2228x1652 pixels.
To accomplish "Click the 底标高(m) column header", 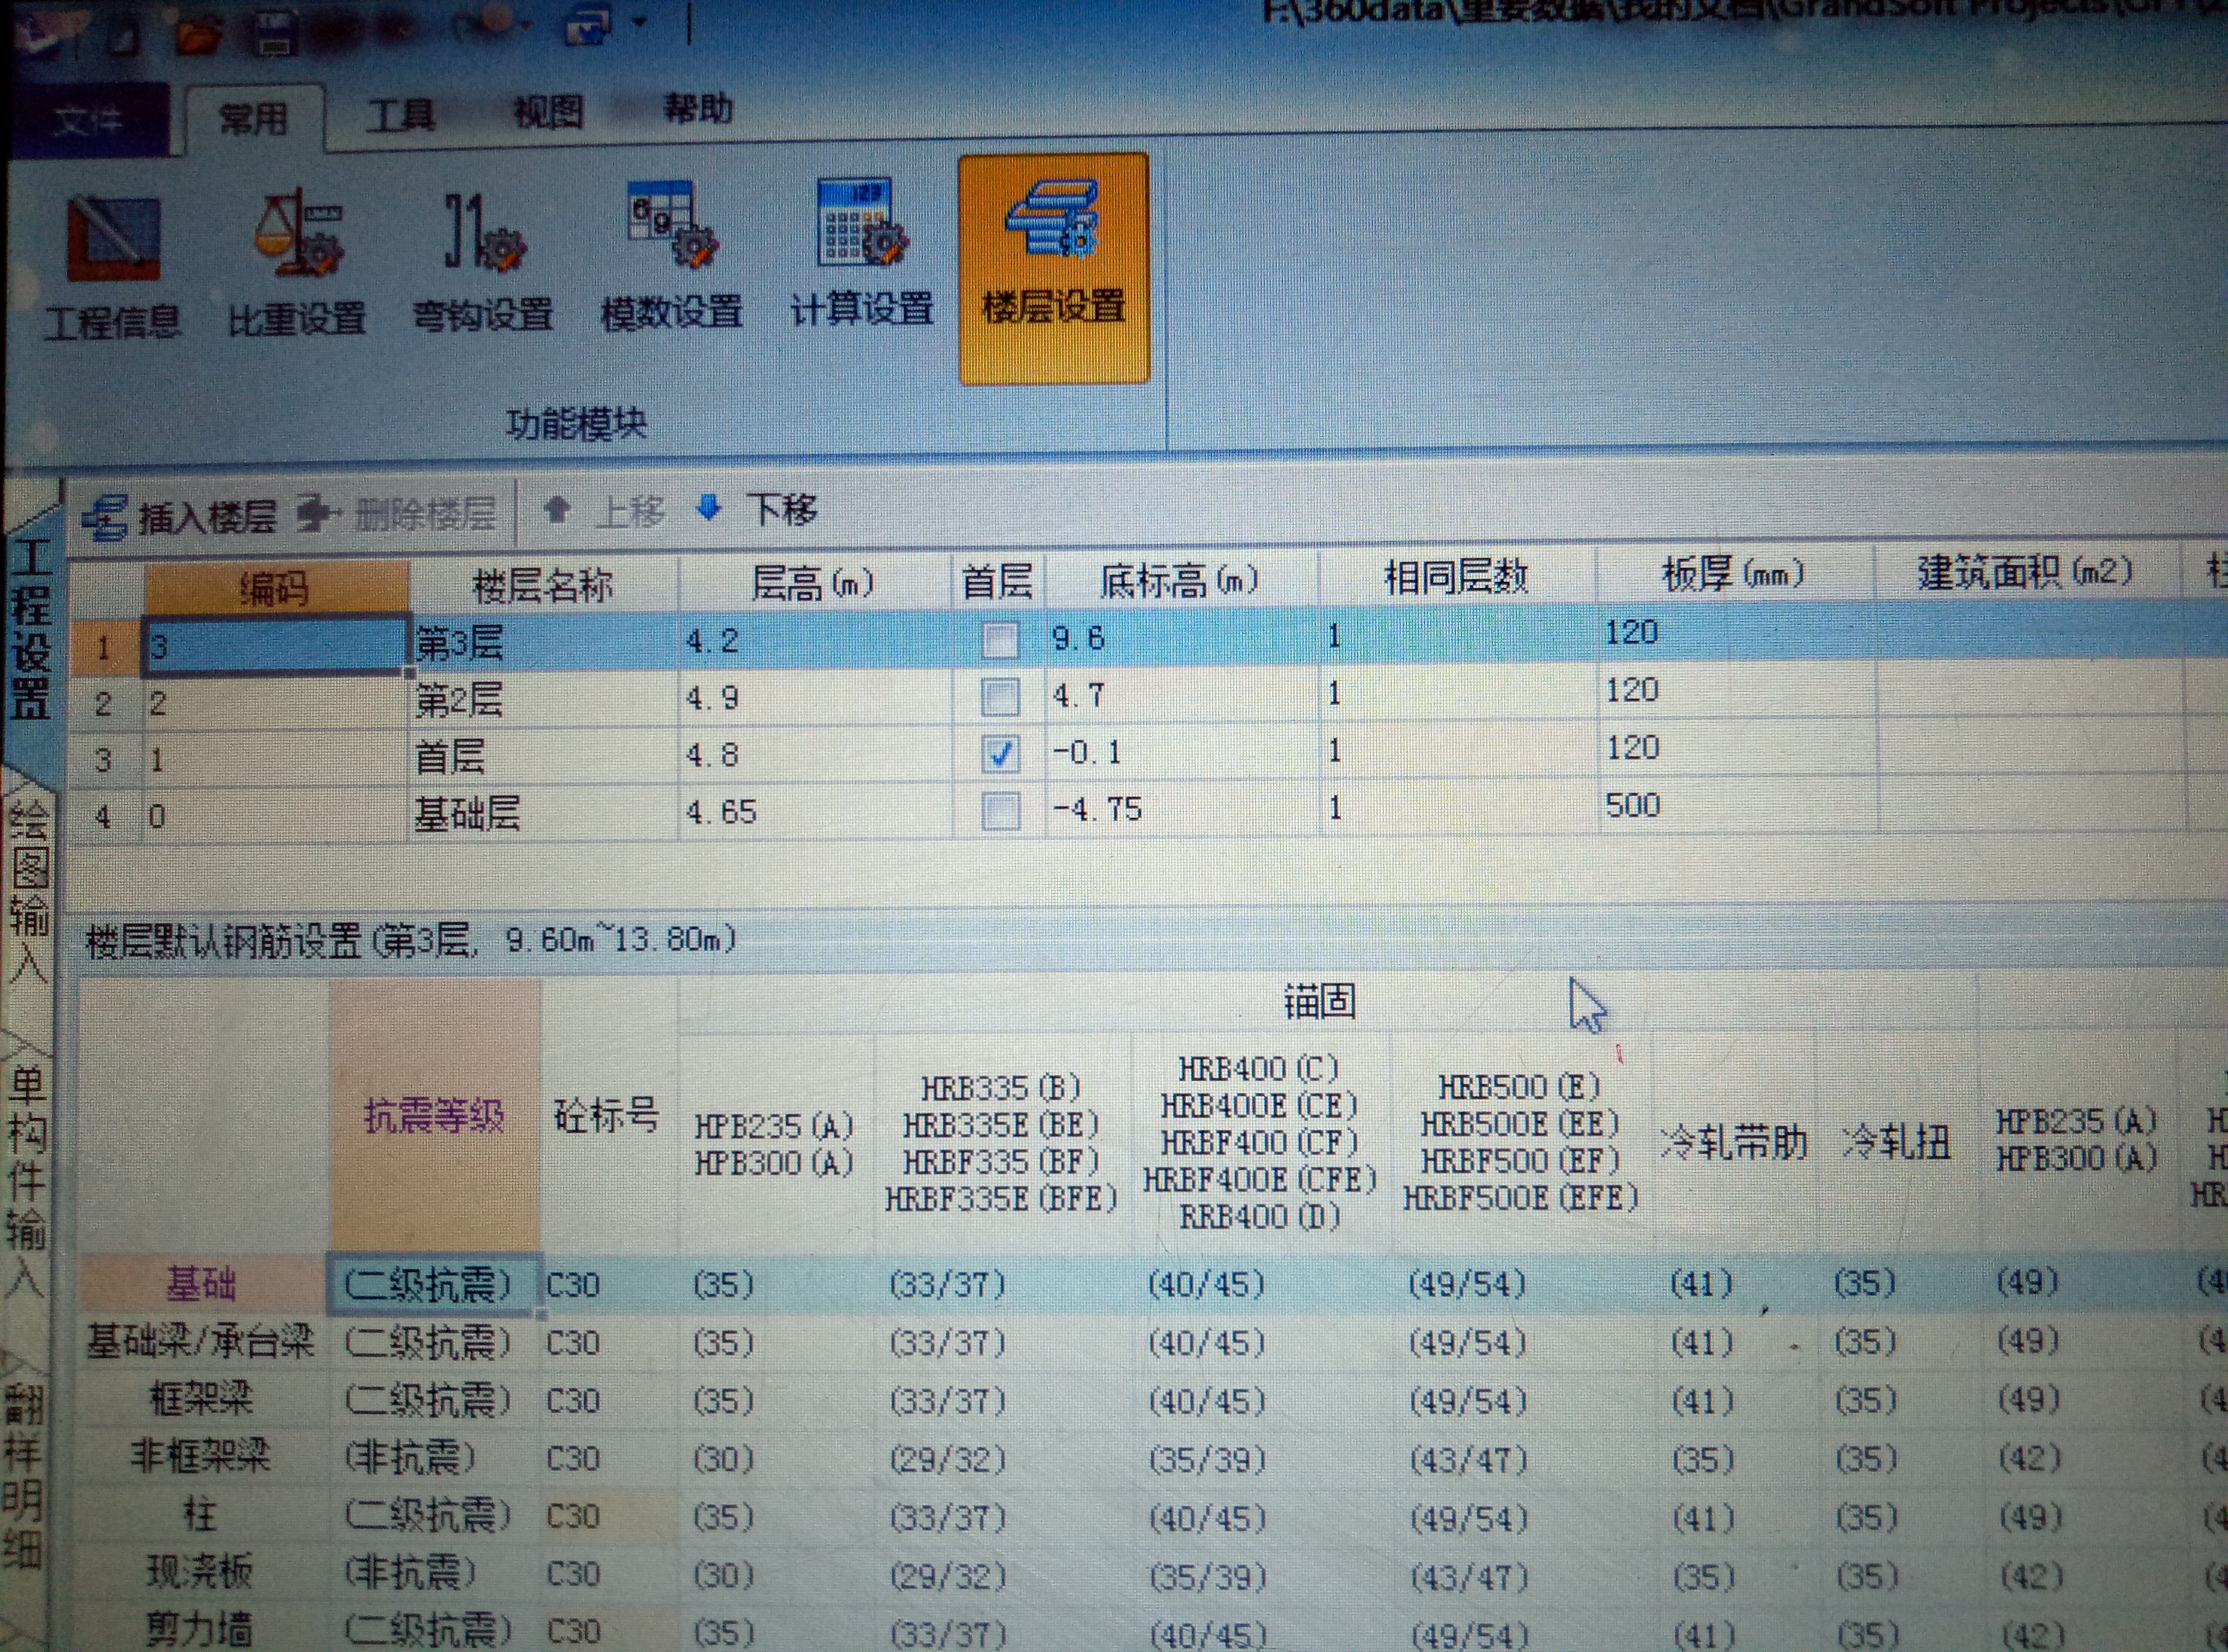I will coord(1180,579).
